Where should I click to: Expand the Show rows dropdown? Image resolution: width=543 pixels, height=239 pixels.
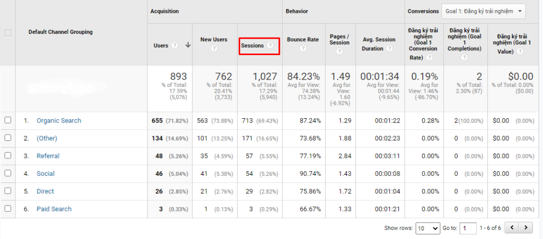(427, 228)
